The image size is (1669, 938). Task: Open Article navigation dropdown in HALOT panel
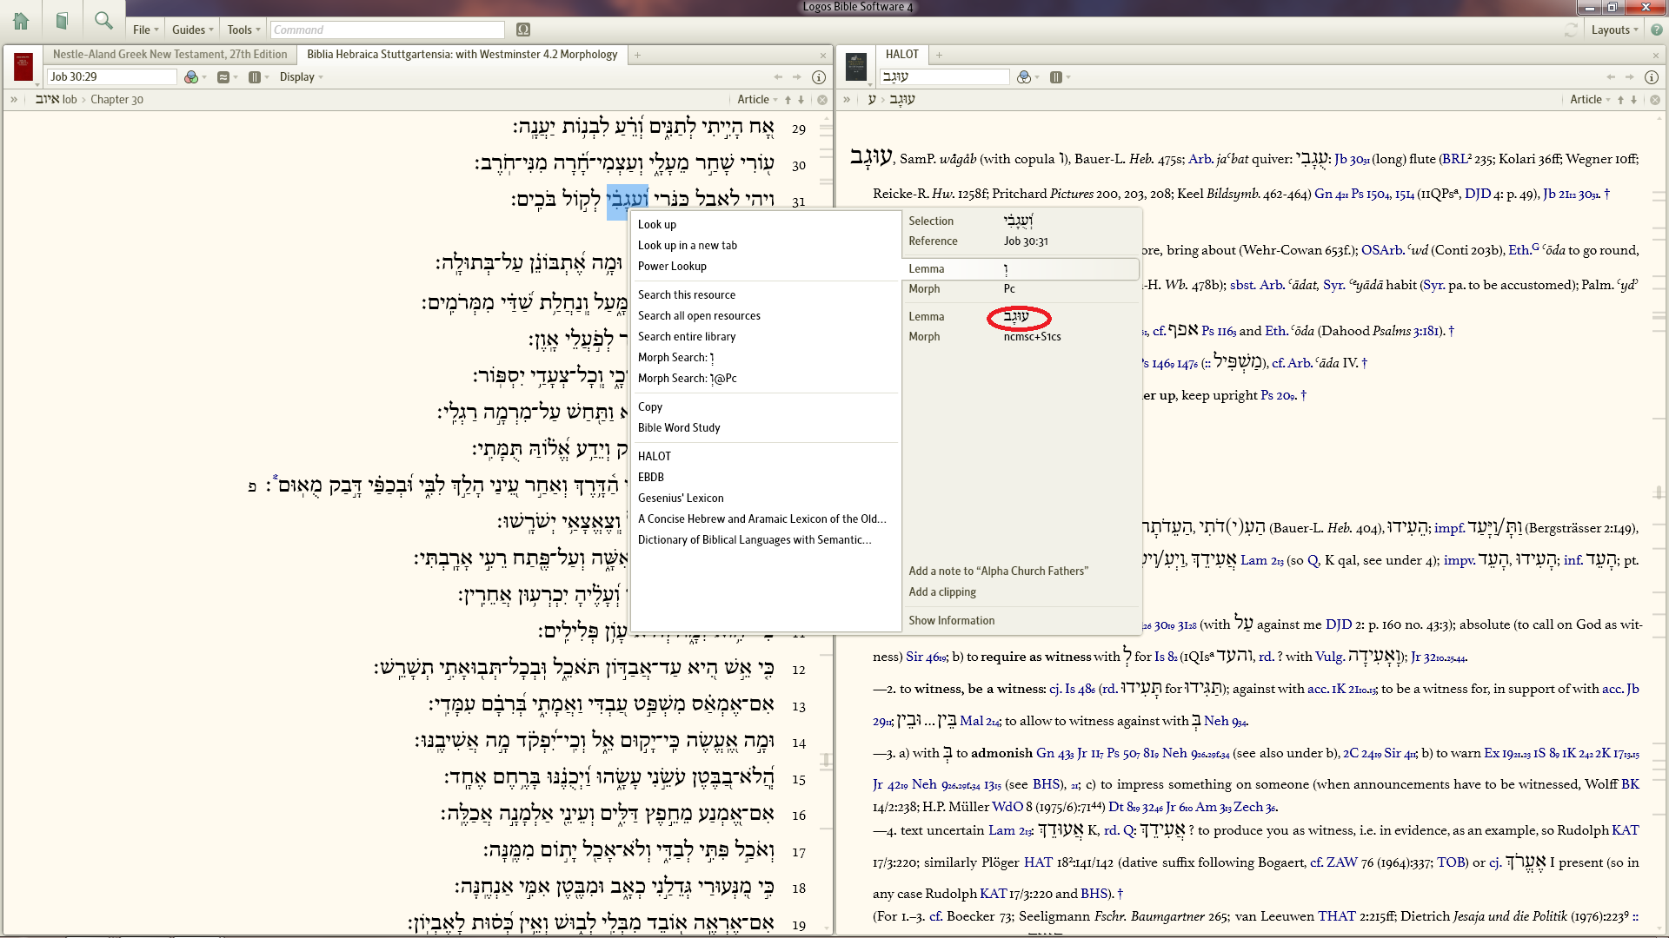(1591, 100)
